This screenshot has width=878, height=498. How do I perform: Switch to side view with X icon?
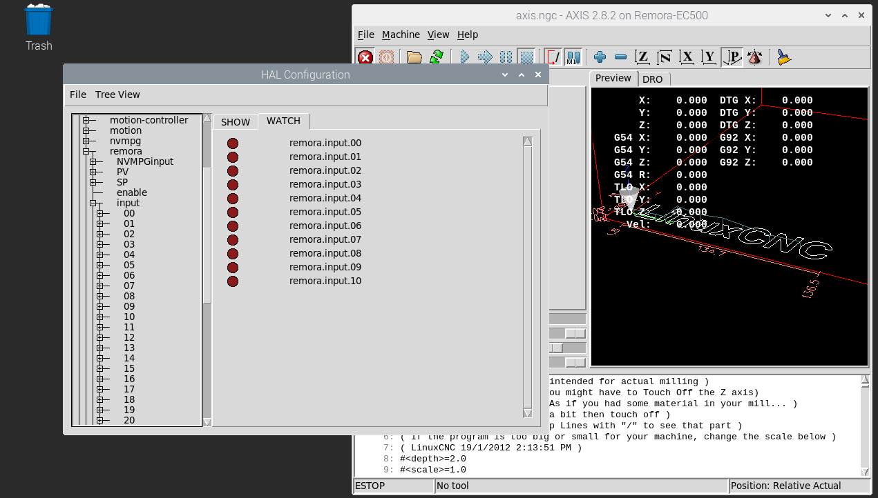click(x=687, y=57)
